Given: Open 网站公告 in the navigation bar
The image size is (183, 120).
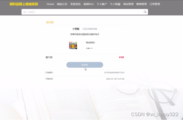Looking at the screenshot, I should point(62,4).
